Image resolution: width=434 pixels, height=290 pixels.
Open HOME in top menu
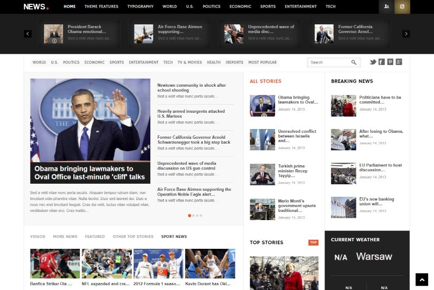pos(69,7)
